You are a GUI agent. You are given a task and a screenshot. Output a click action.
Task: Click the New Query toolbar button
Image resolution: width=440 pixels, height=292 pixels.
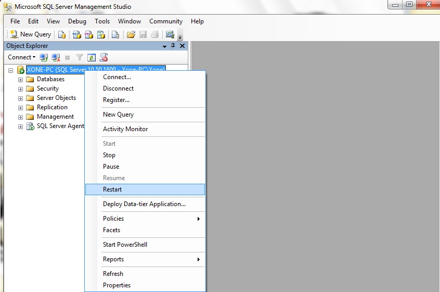pyautogui.click(x=31, y=34)
